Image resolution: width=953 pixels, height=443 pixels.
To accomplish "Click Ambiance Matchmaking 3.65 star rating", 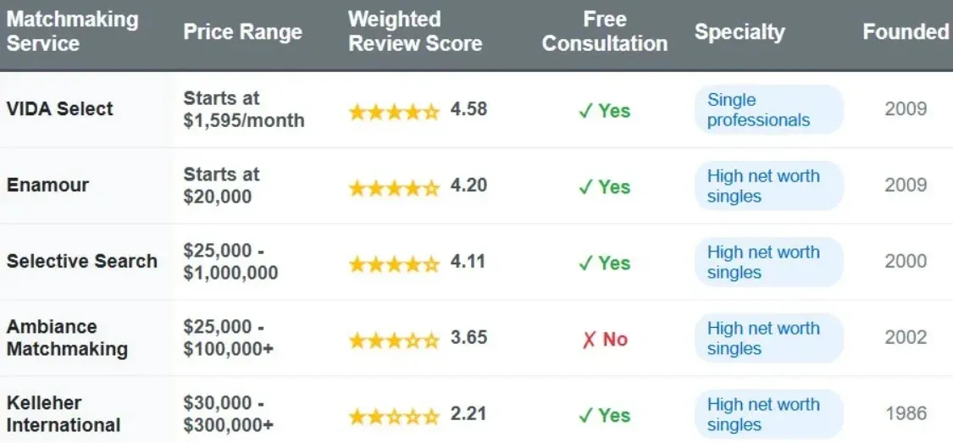I will click(394, 340).
